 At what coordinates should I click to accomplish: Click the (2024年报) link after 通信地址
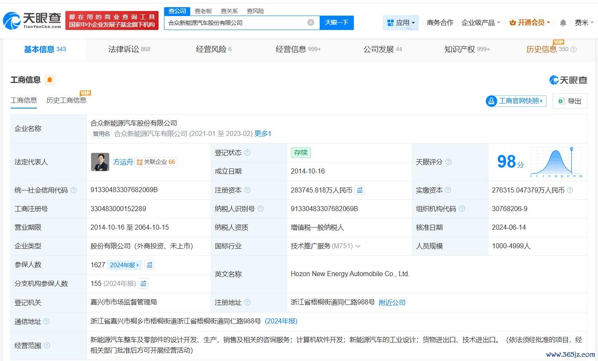pyautogui.click(x=281, y=321)
